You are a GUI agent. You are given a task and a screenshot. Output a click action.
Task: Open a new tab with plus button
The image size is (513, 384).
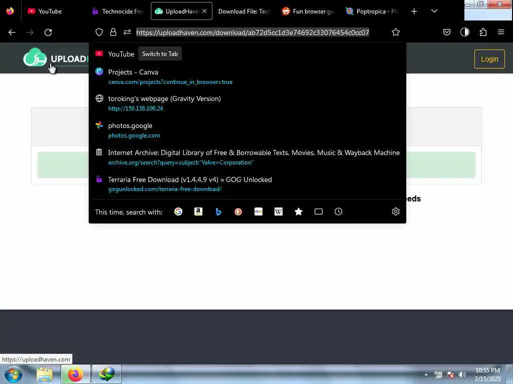(x=414, y=11)
